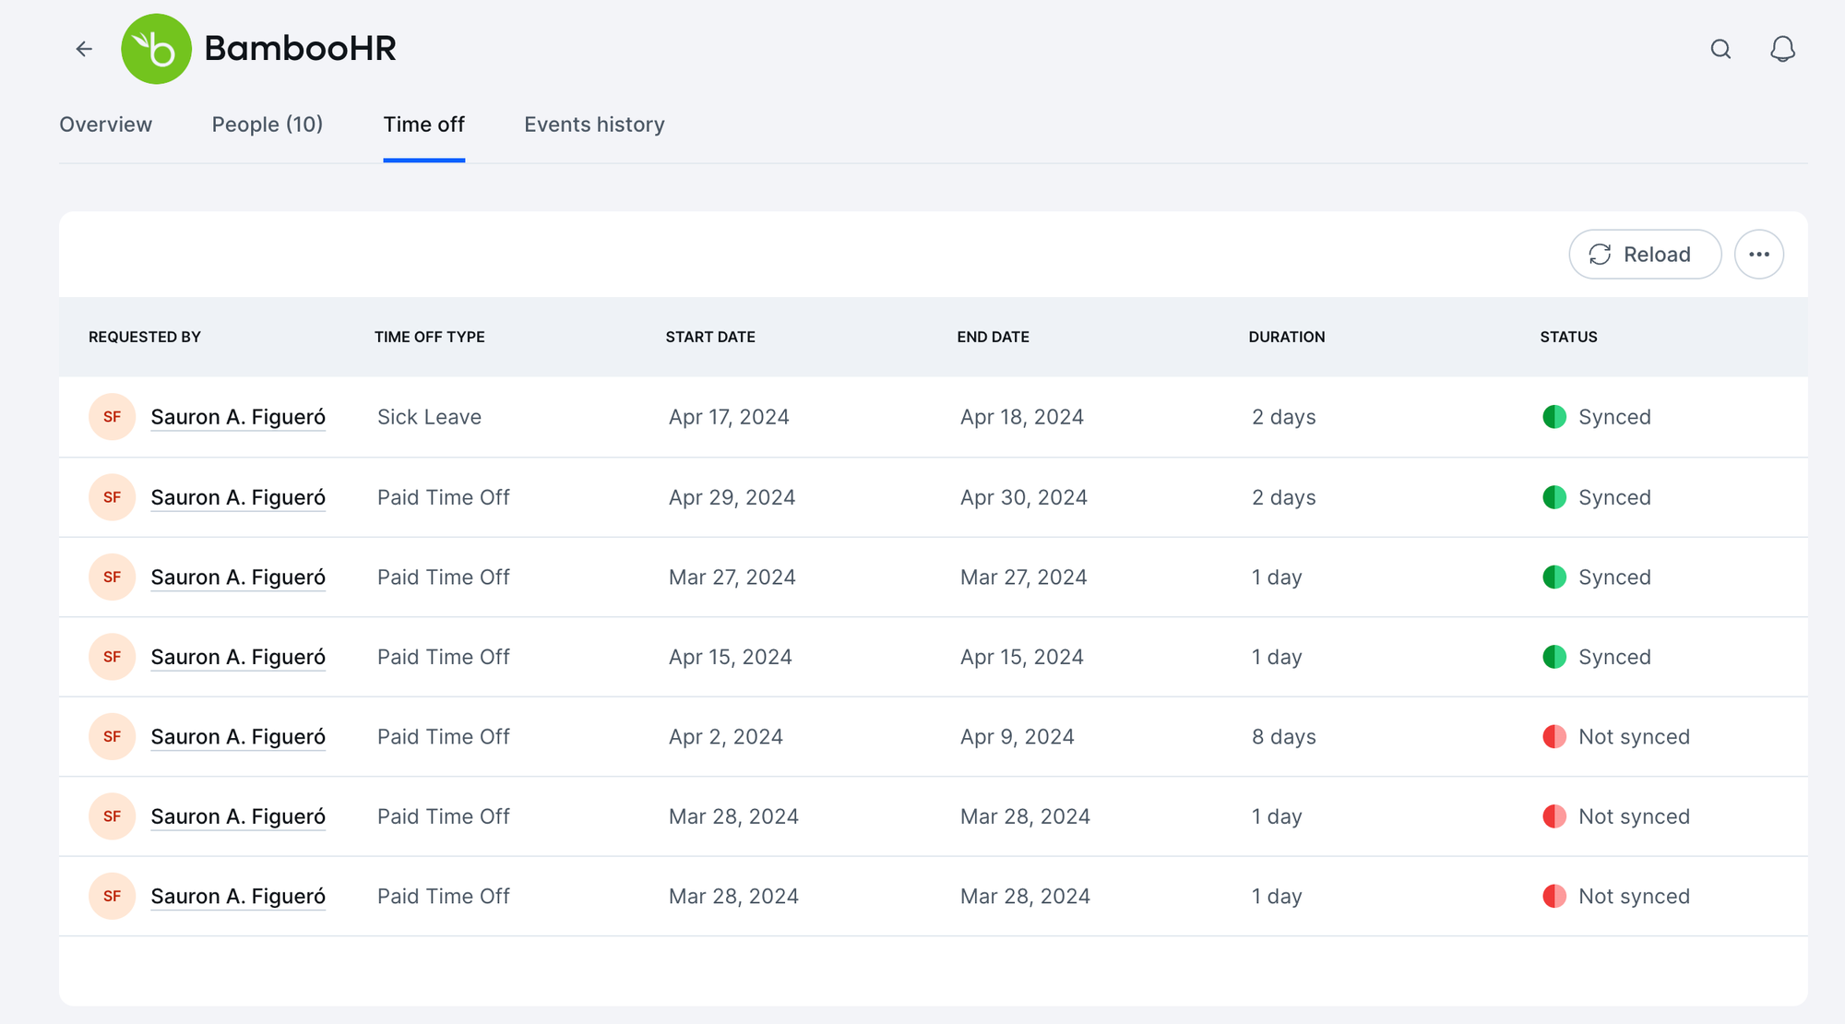Click the SF avatar in Apr 15 row
Image resolution: width=1845 pixels, height=1024 pixels.
(x=113, y=657)
